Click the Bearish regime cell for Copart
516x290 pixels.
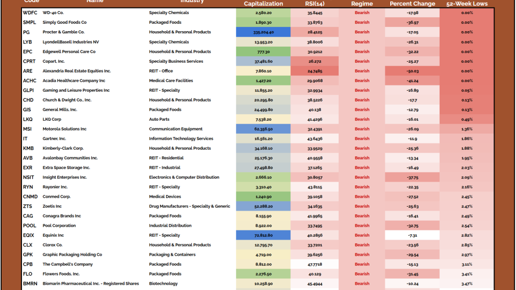362,61
